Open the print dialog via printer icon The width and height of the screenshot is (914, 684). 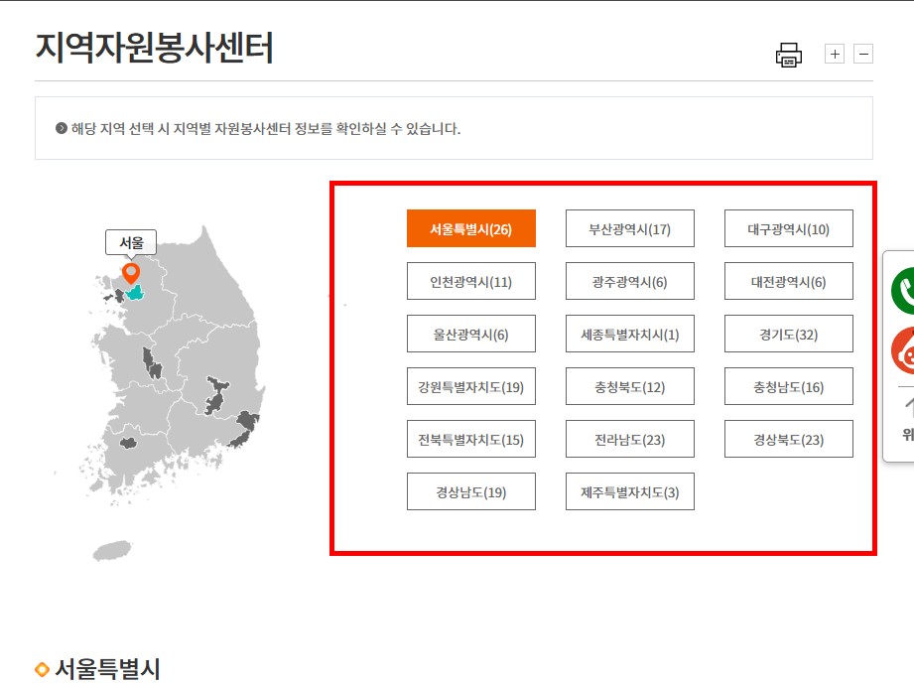(789, 55)
